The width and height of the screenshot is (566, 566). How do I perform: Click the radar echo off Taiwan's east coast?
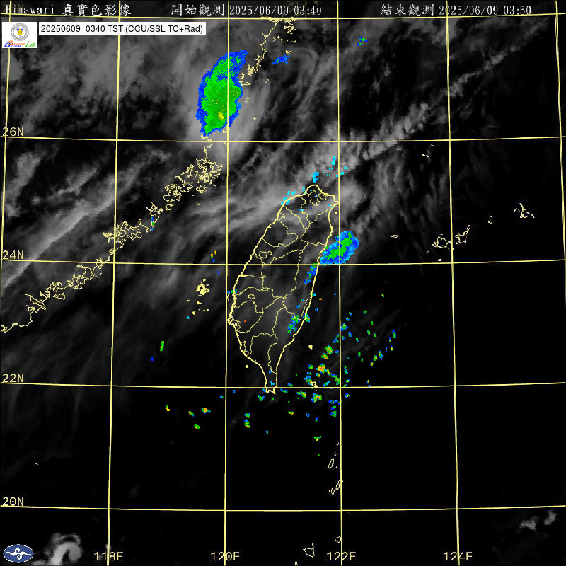[340, 248]
